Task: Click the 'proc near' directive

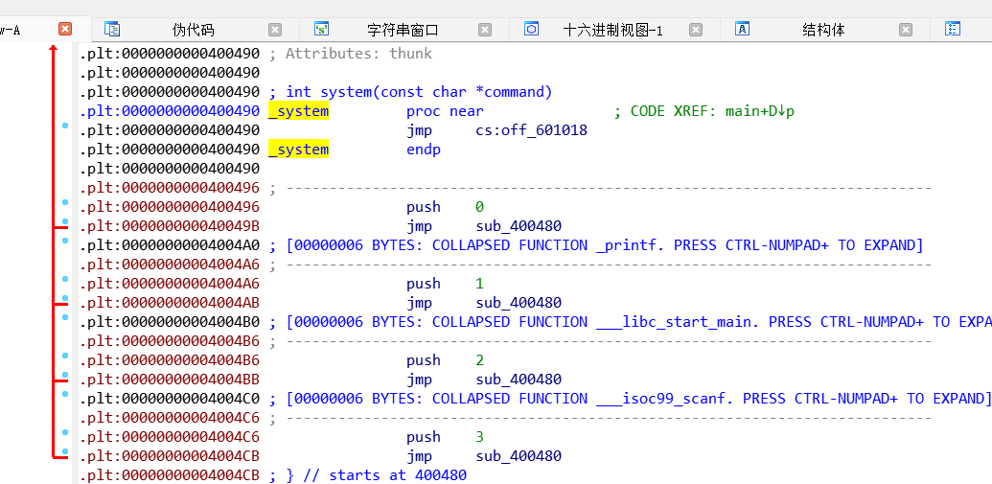Action: 445,111
